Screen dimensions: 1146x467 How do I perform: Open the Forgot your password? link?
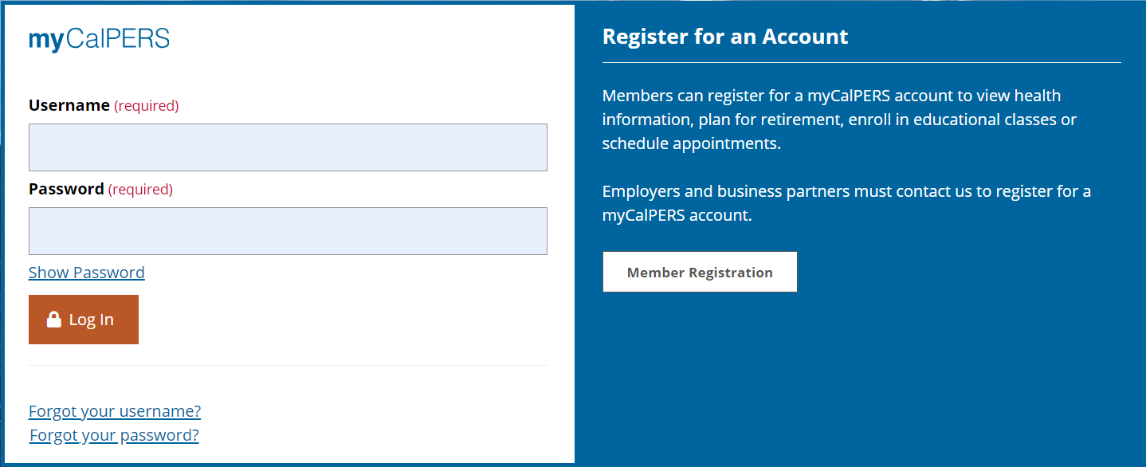114,435
